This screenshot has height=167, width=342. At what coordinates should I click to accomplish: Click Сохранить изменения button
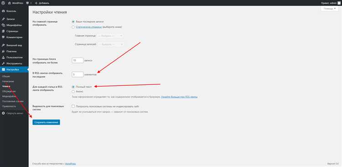coord(46,122)
